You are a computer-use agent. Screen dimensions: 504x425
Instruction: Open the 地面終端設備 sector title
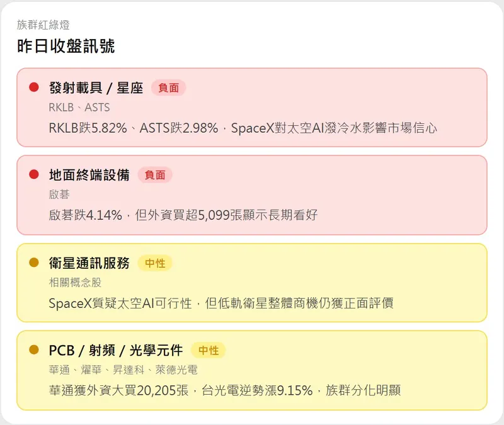[x=89, y=175]
